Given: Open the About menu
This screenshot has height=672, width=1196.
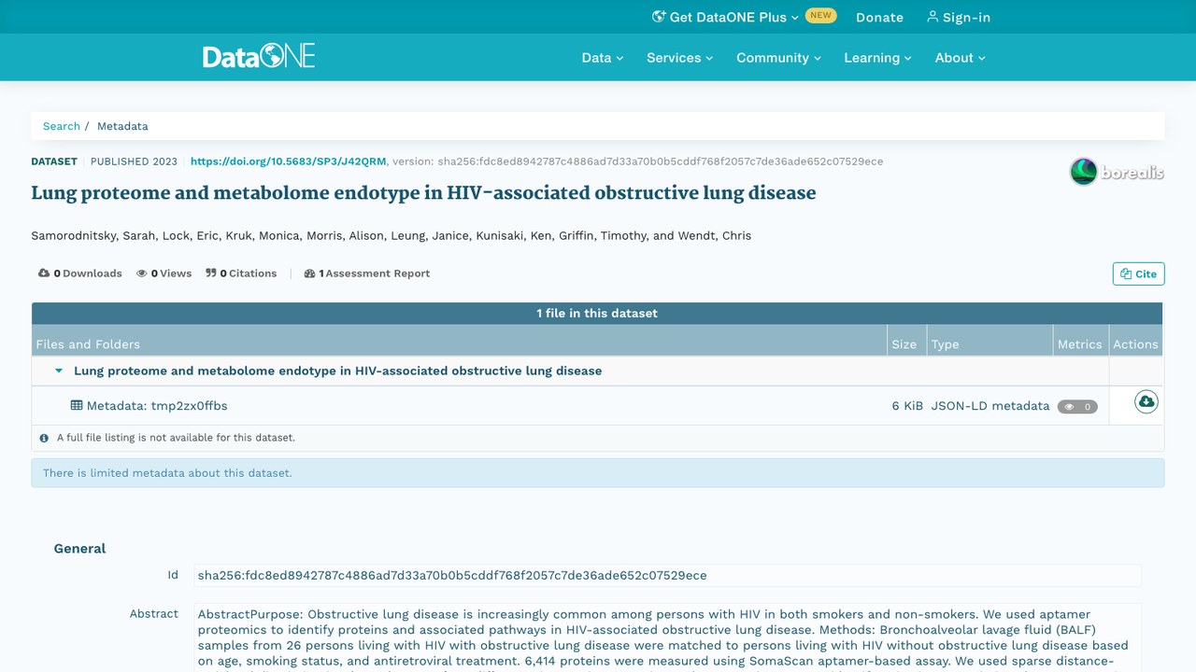Looking at the screenshot, I should click(x=960, y=58).
